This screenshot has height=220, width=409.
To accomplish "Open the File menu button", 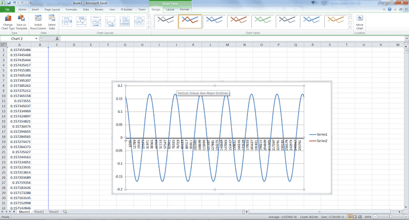I will point(8,9).
